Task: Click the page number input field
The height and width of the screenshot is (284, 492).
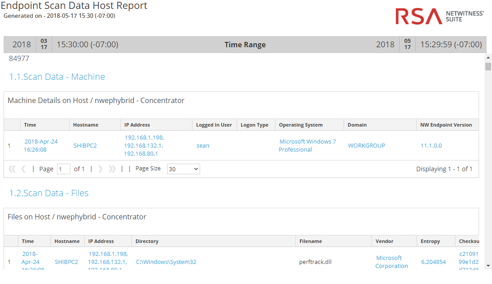Action: point(63,169)
